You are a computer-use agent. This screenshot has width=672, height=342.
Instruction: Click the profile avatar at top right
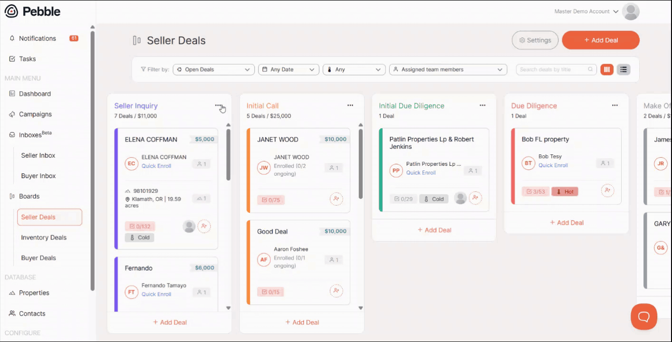[631, 11]
